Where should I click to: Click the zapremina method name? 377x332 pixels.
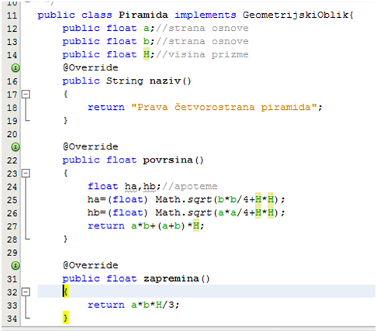[171, 279]
